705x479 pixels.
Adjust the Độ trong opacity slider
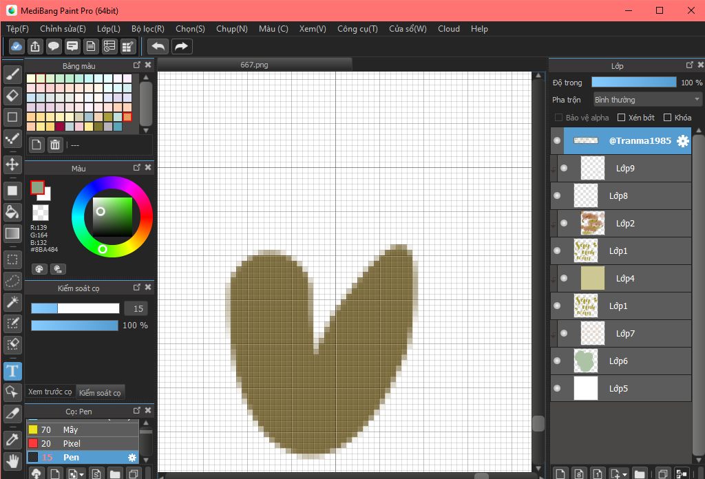tap(634, 82)
